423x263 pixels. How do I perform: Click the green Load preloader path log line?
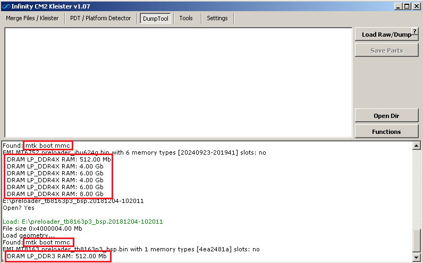(82, 222)
